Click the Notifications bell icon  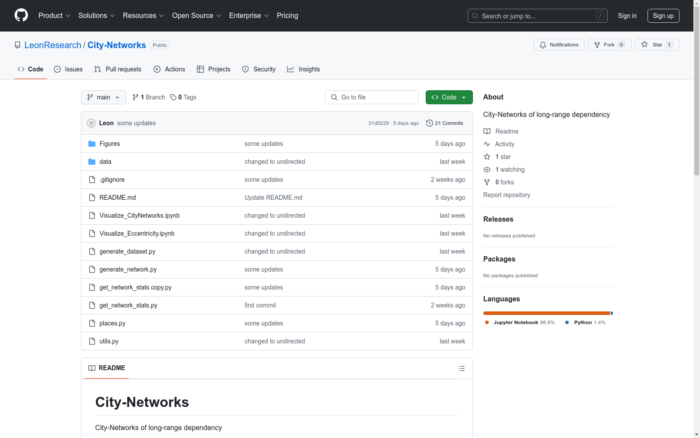(x=543, y=45)
